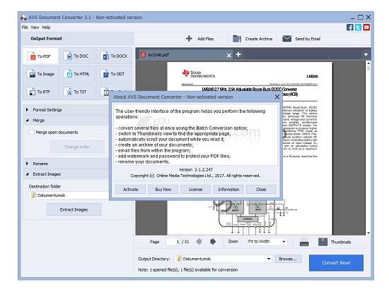Select the To TXT output format

(77, 92)
